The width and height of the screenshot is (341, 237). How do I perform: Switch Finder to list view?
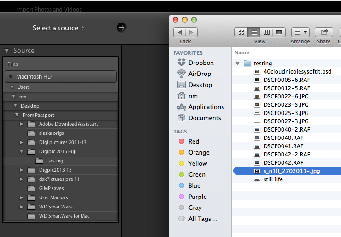tap(253, 32)
